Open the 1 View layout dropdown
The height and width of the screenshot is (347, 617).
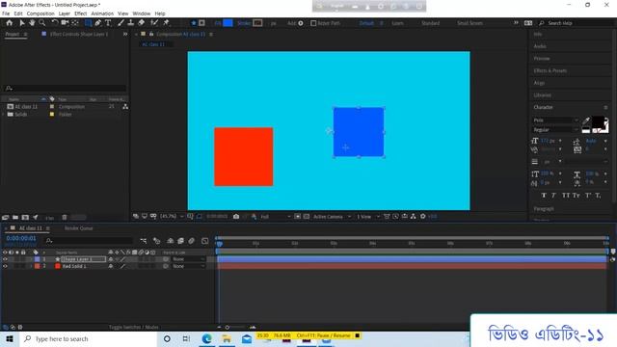(x=368, y=216)
